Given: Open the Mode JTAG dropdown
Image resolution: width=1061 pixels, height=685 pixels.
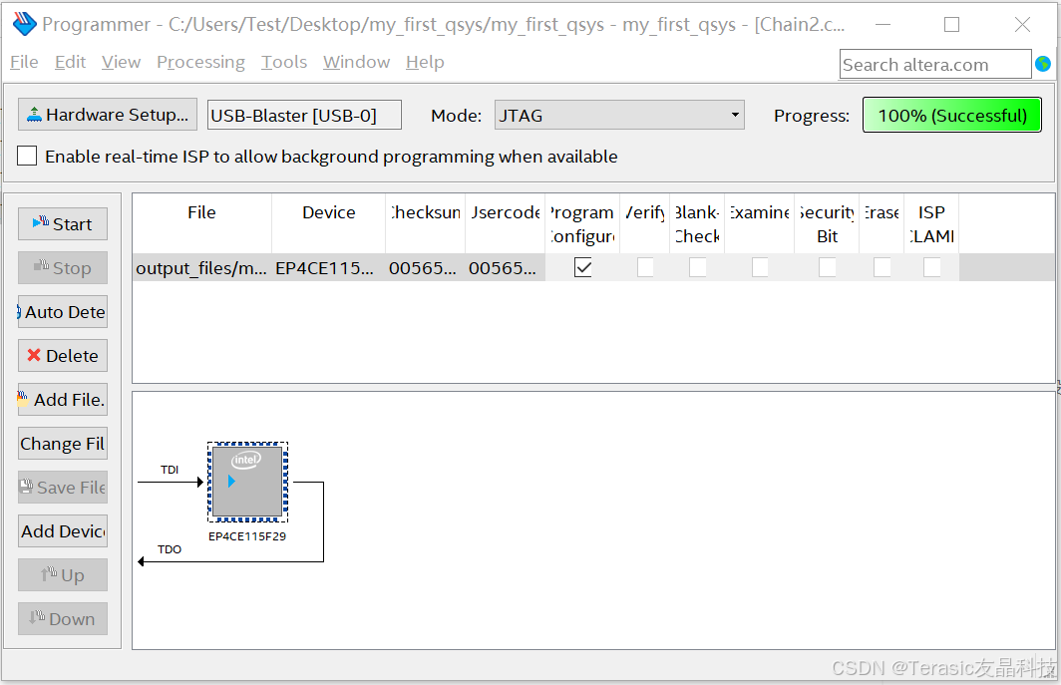Looking at the screenshot, I should tap(619, 115).
